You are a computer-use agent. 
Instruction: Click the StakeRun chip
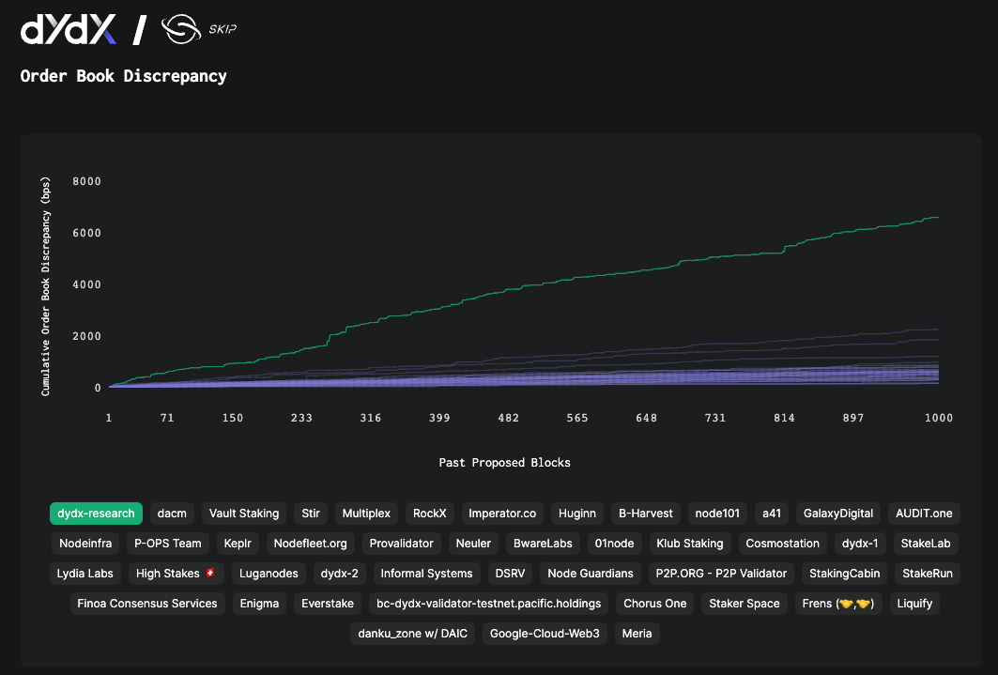tap(928, 574)
